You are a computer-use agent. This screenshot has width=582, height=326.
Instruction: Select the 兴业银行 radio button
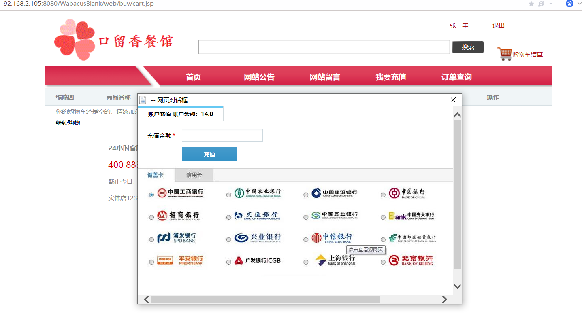click(229, 240)
